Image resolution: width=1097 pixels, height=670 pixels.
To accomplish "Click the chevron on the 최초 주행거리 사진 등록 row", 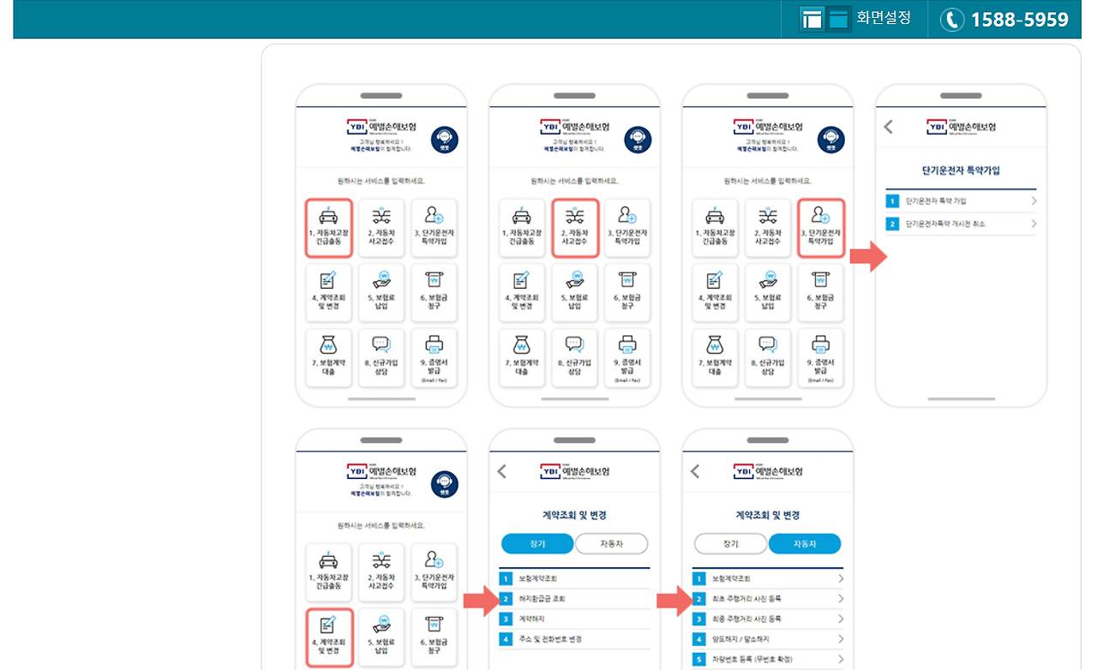I will pyautogui.click(x=841, y=599).
